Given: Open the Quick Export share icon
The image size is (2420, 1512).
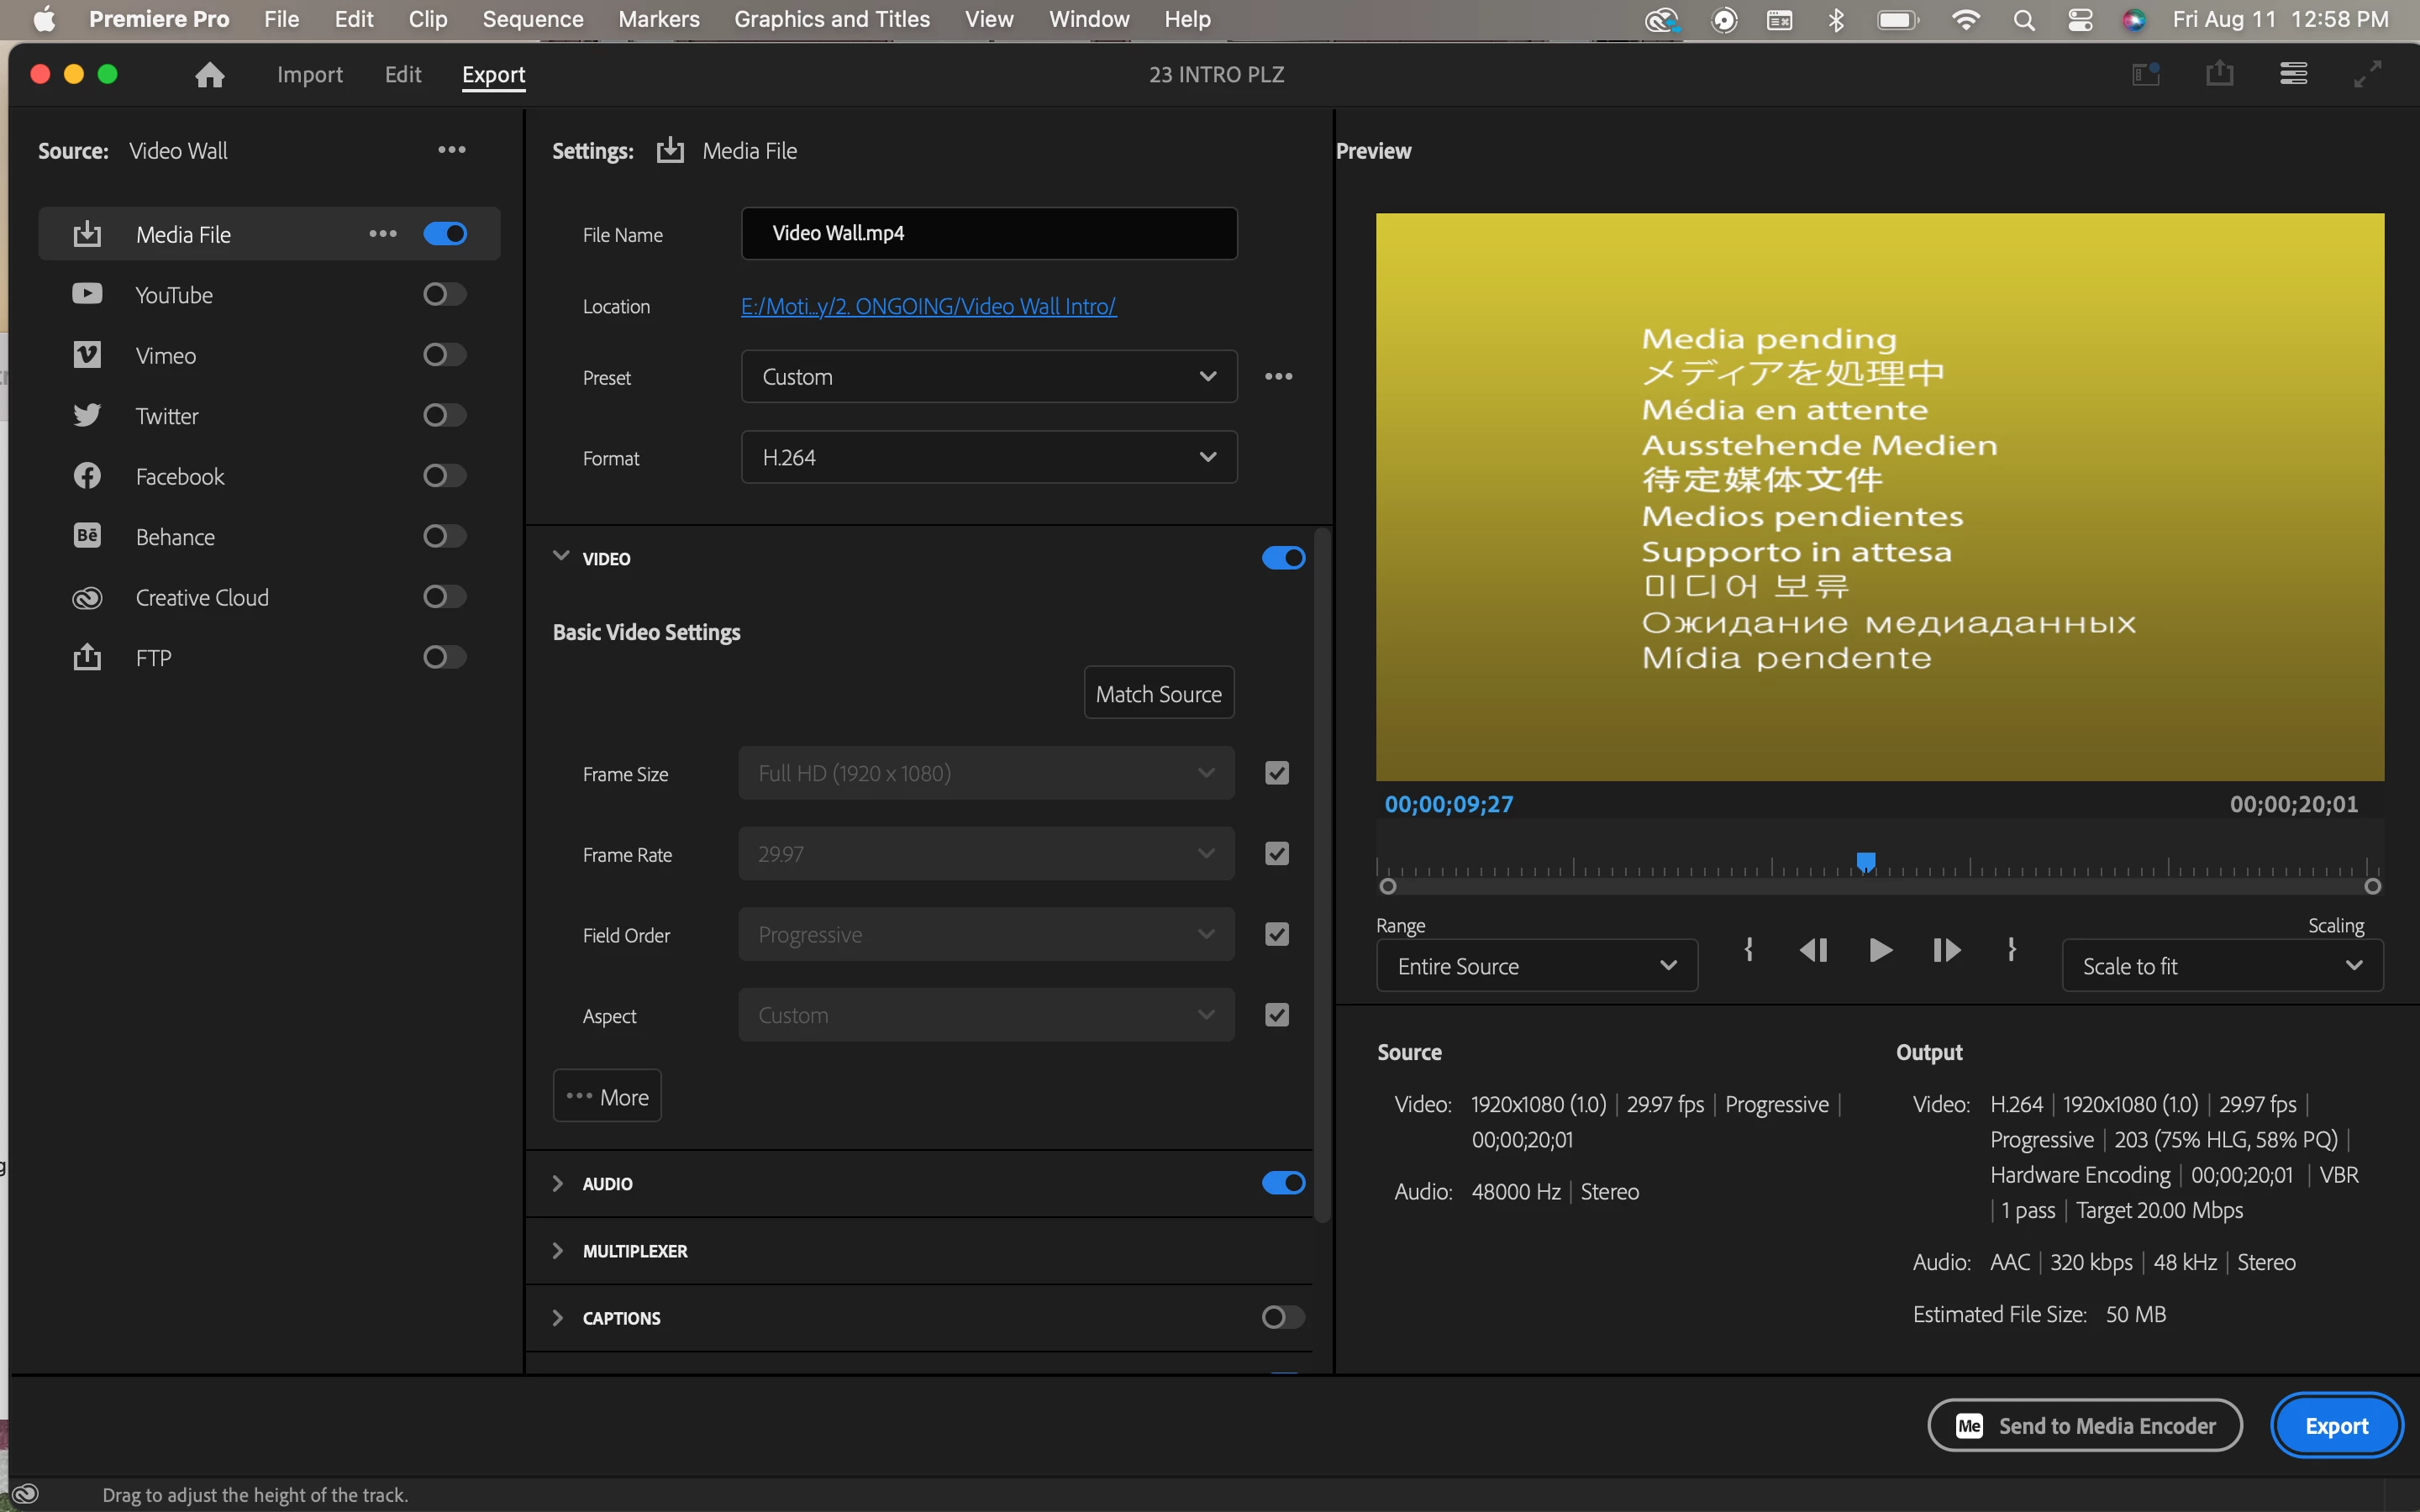Looking at the screenshot, I should click(2219, 74).
